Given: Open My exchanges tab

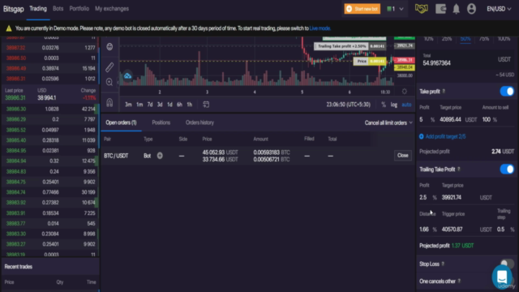Looking at the screenshot, I should 112,9.
